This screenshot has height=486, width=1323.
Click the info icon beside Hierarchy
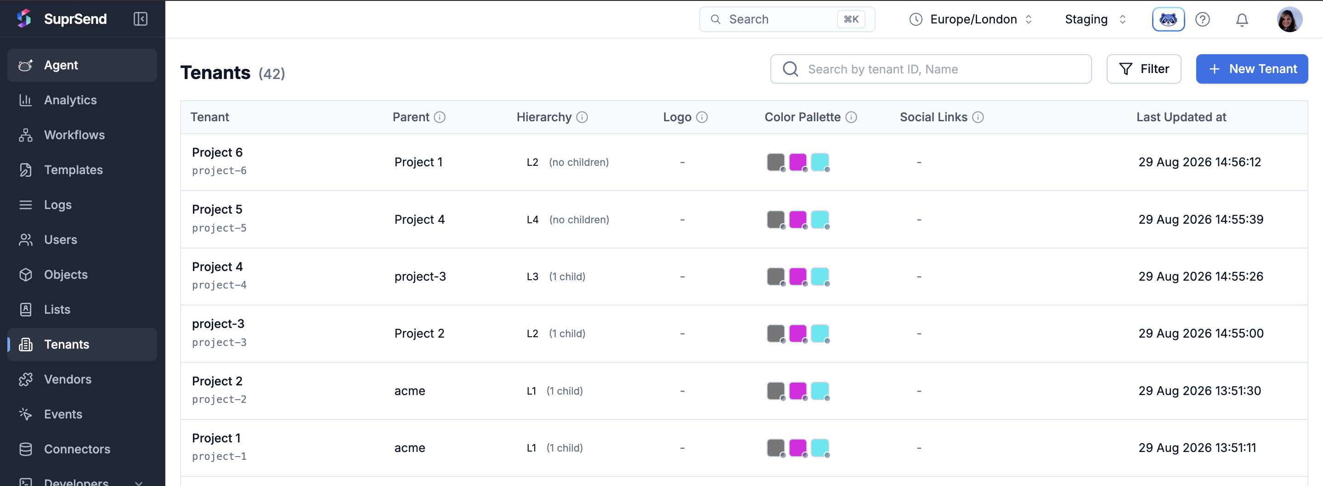pos(582,117)
